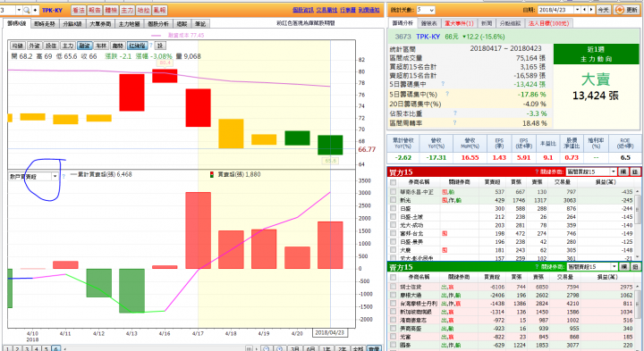Check the checkbox for 摩根大通 row
The image size is (644, 351).
[394, 296]
